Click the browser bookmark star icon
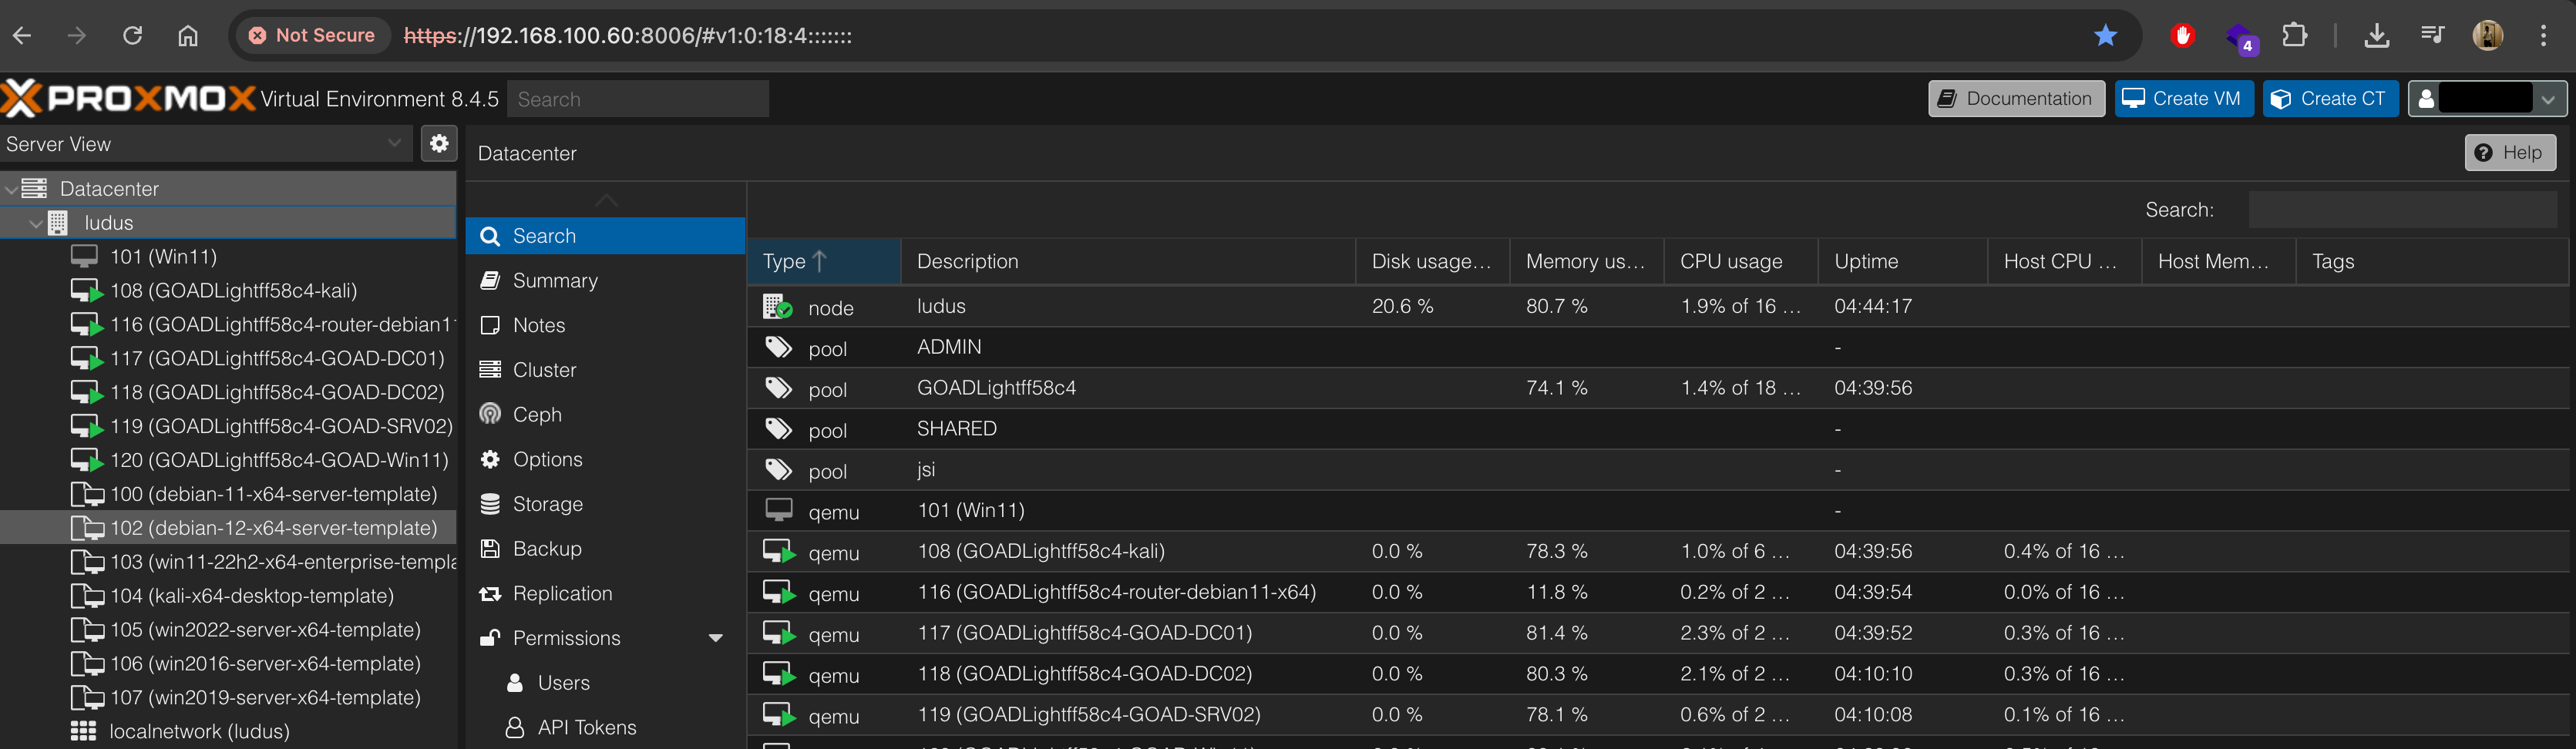Viewport: 2576px width, 749px height. [x=2105, y=36]
